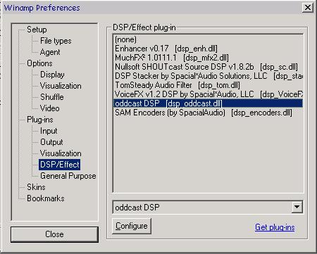Screen dimensions: 317x254
Task: Open Display options page
Action: (x=52, y=75)
